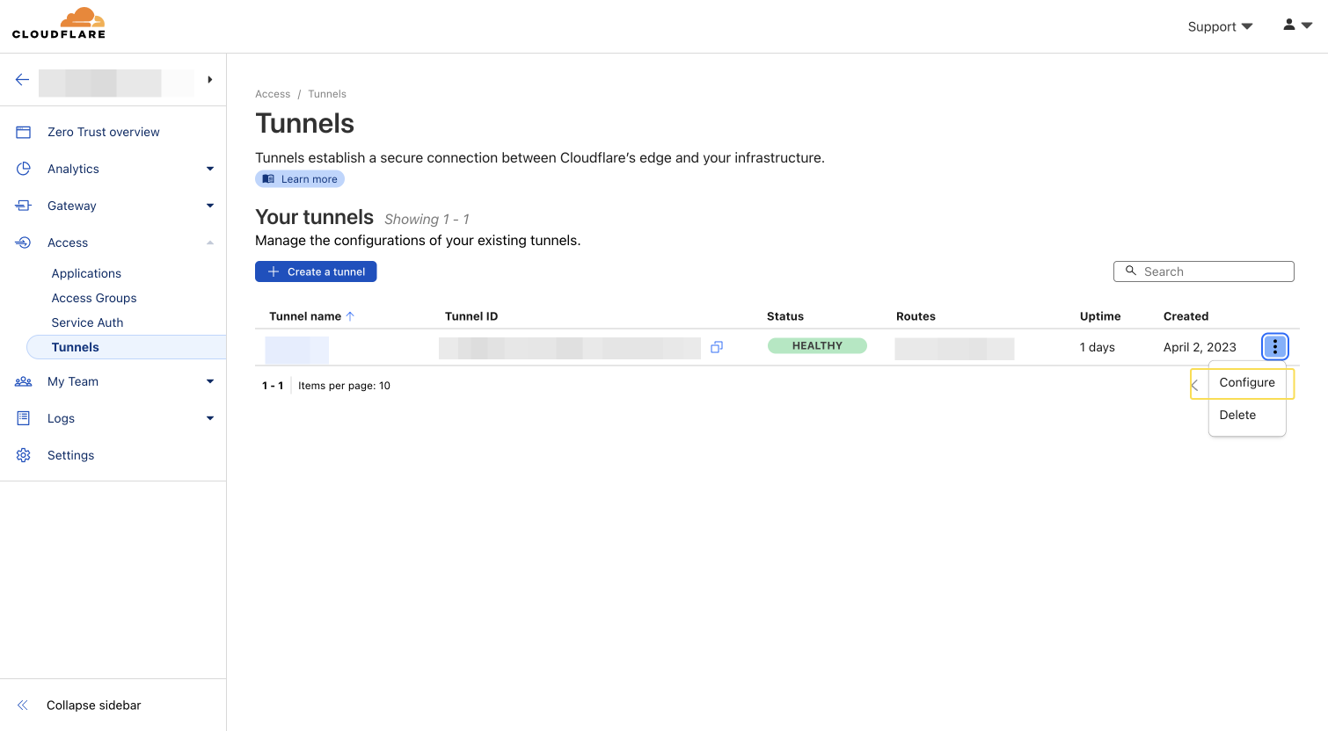Click the user account profile icon
Image resolution: width=1328 pixels, height=731 pixels.
(x=1289, y=25)
